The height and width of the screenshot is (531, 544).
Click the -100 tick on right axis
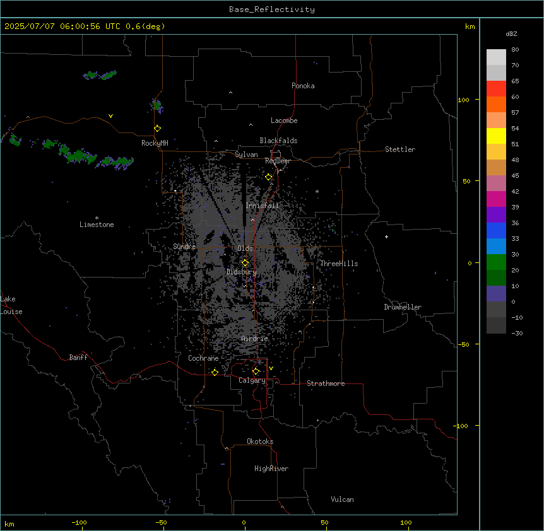point(461,426)
